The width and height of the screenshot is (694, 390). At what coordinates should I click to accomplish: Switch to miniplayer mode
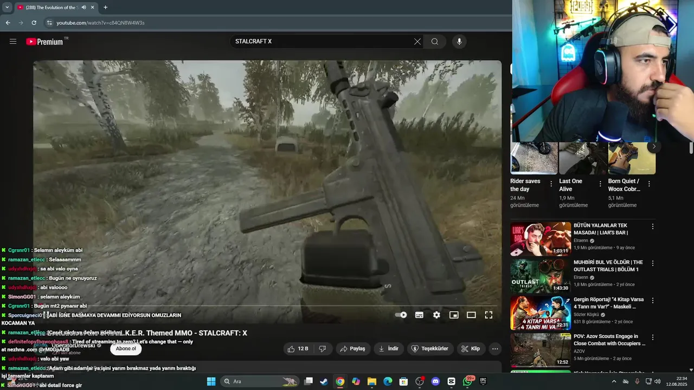[454, 315]
